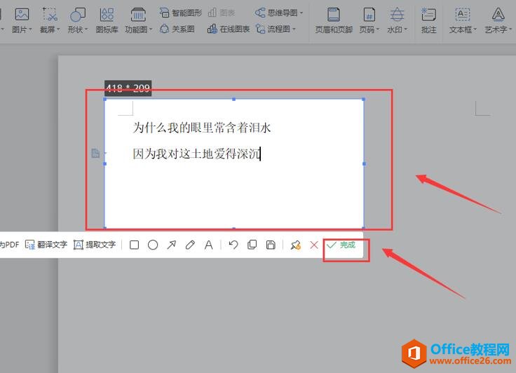Click 翻译文字 to translate text

(46, 245)
